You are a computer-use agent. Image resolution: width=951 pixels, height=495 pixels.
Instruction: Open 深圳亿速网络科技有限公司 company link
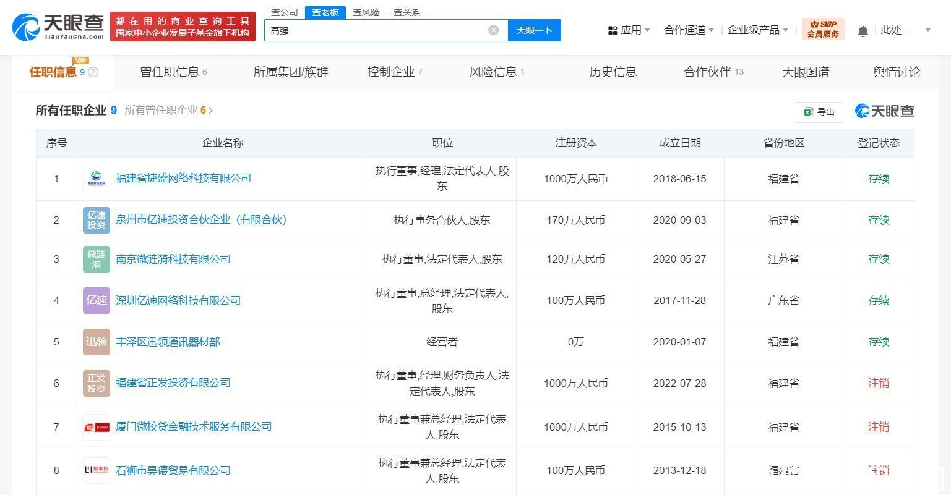178,300
